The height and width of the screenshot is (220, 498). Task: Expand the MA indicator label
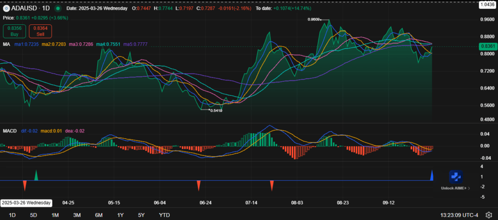[7, 44]
